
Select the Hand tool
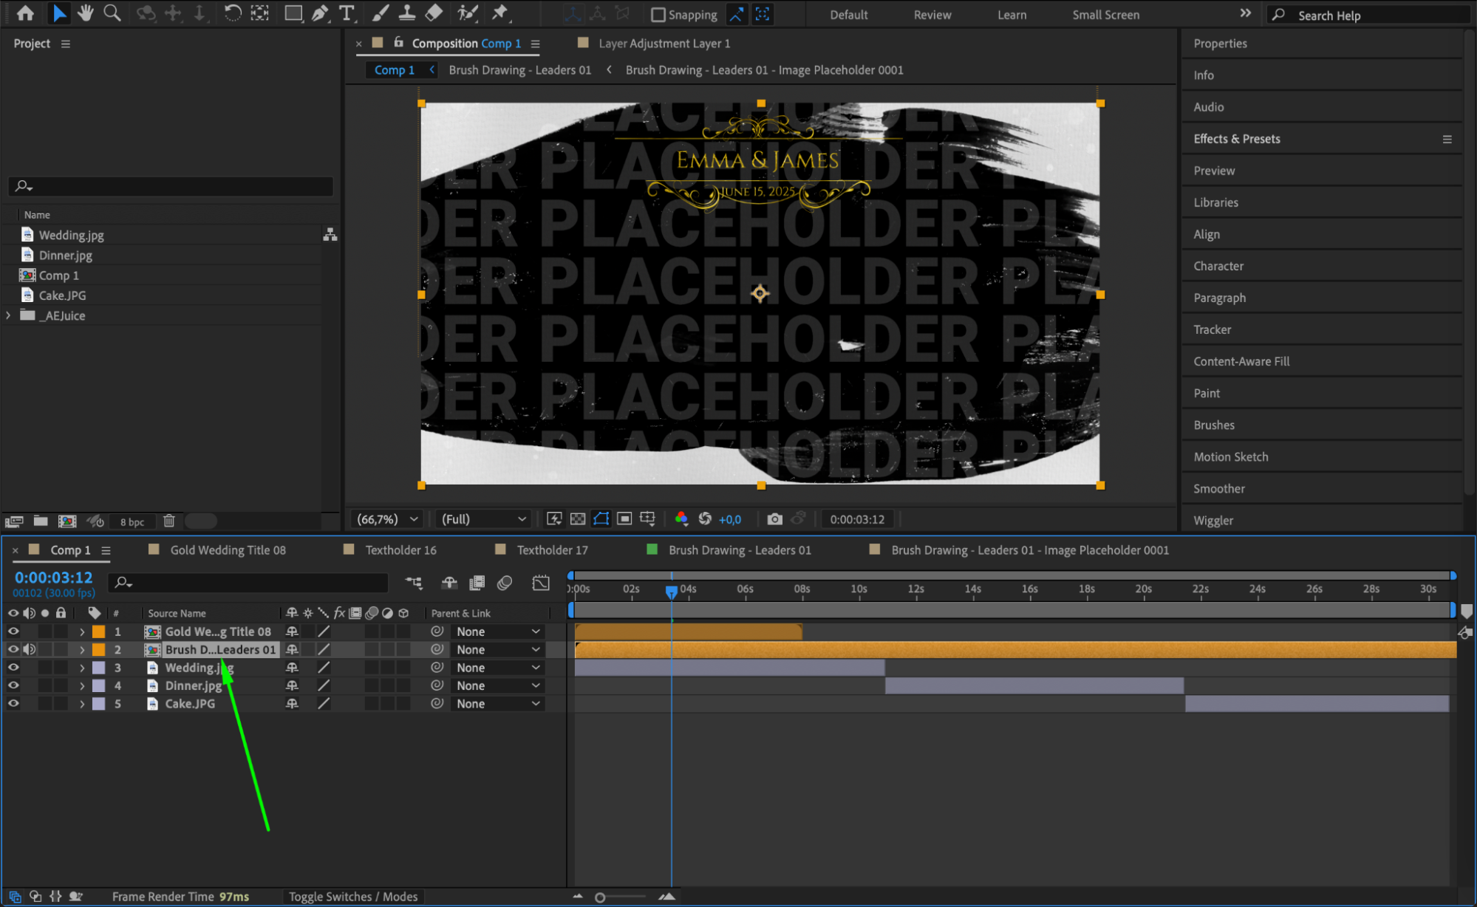pos(86,13)
